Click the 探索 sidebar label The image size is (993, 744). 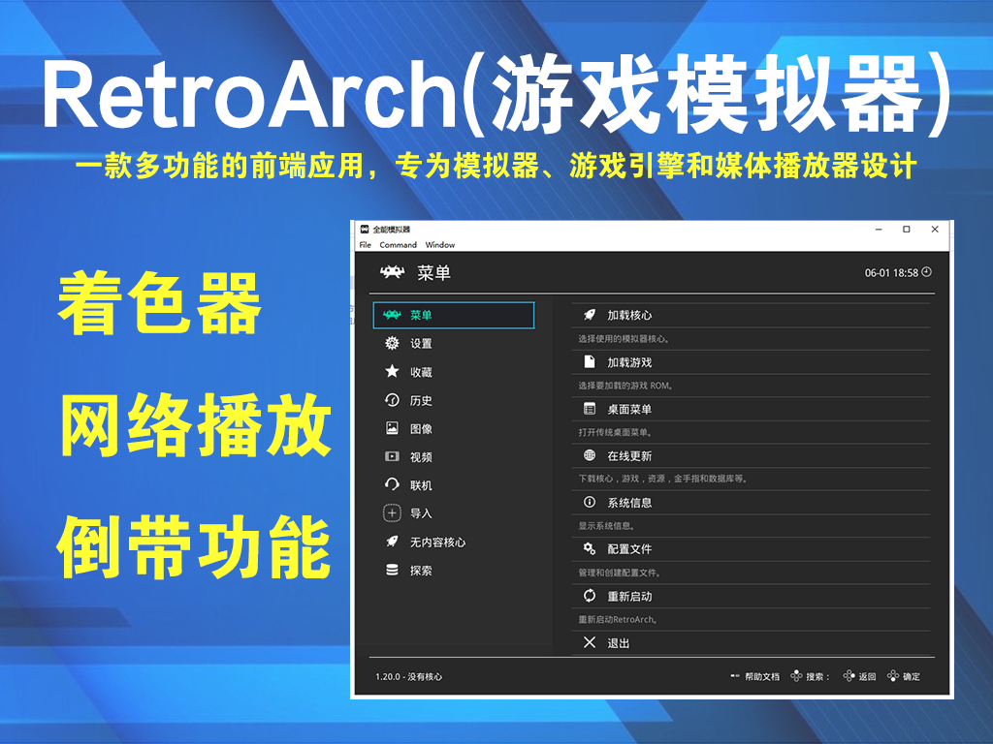[421, 571]
